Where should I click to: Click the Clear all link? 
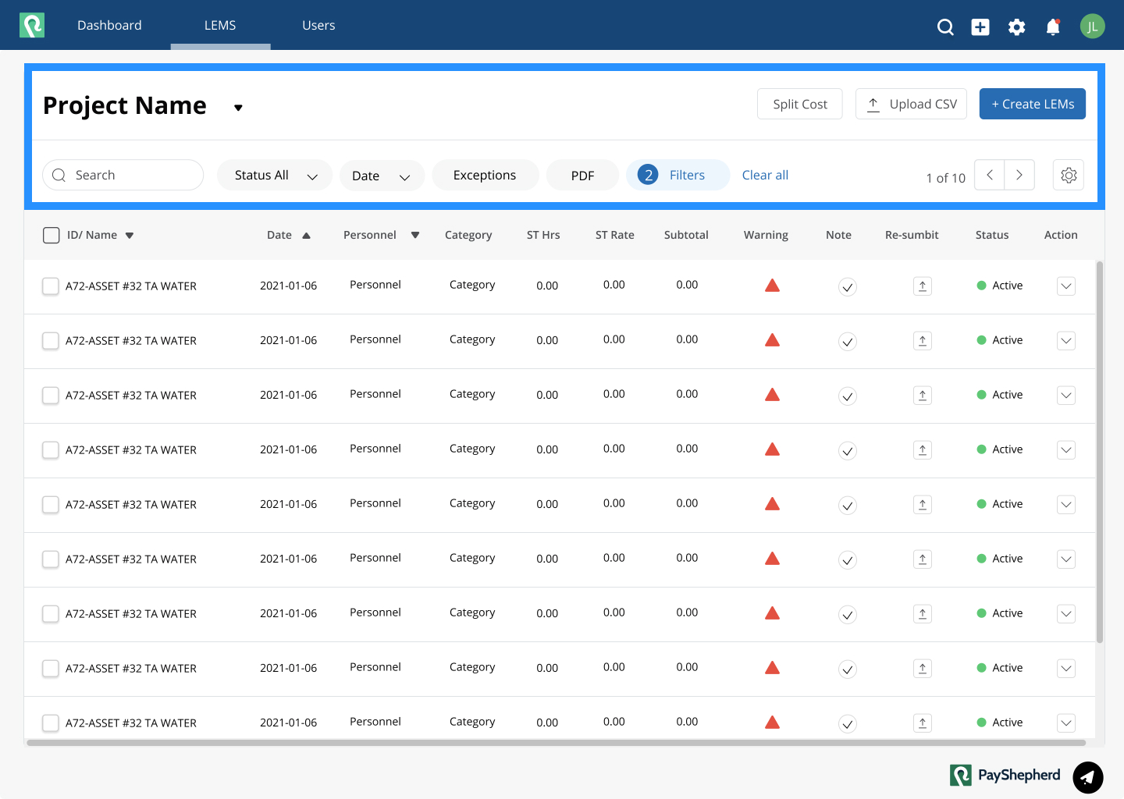pyautogui.click(x=765, y=175)
